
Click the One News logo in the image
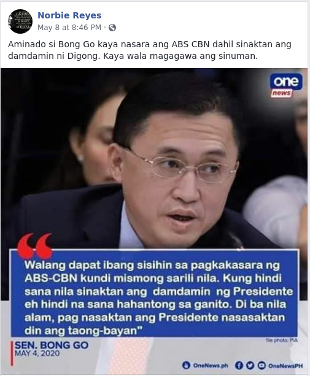click(286, 86)
